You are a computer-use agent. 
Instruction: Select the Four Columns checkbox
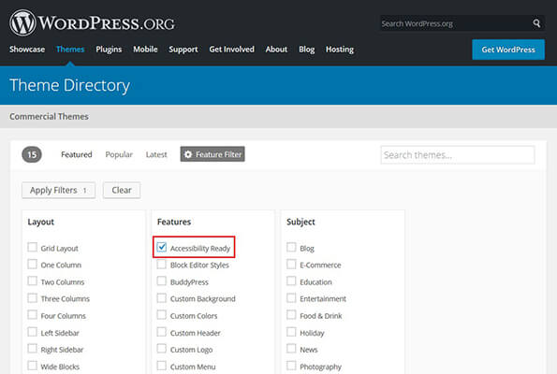pos(33,315)
